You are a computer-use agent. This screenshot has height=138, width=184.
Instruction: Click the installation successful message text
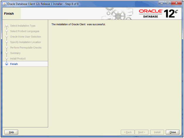(79, 24)
